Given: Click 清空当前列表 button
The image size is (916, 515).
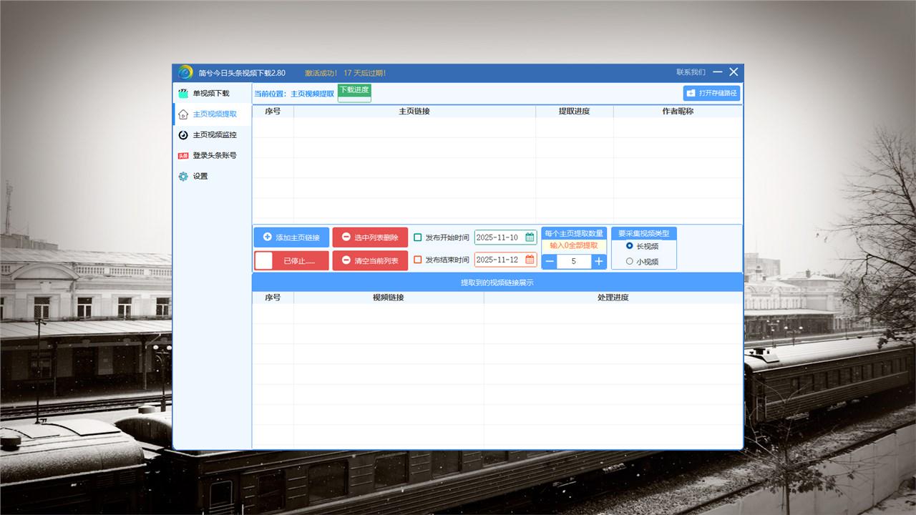Looking at the screenshot, I should pos(370,261).
